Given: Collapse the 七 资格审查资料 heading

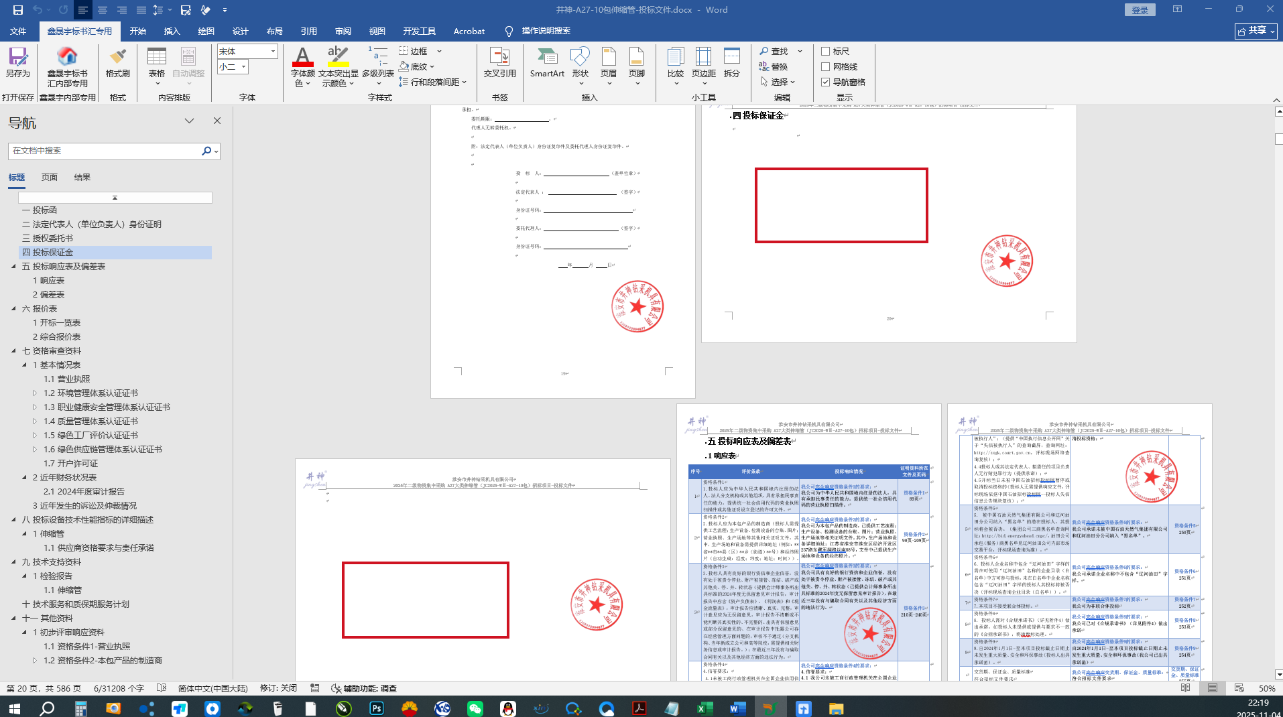Looking at the screenshot, I should pos(14,351).
